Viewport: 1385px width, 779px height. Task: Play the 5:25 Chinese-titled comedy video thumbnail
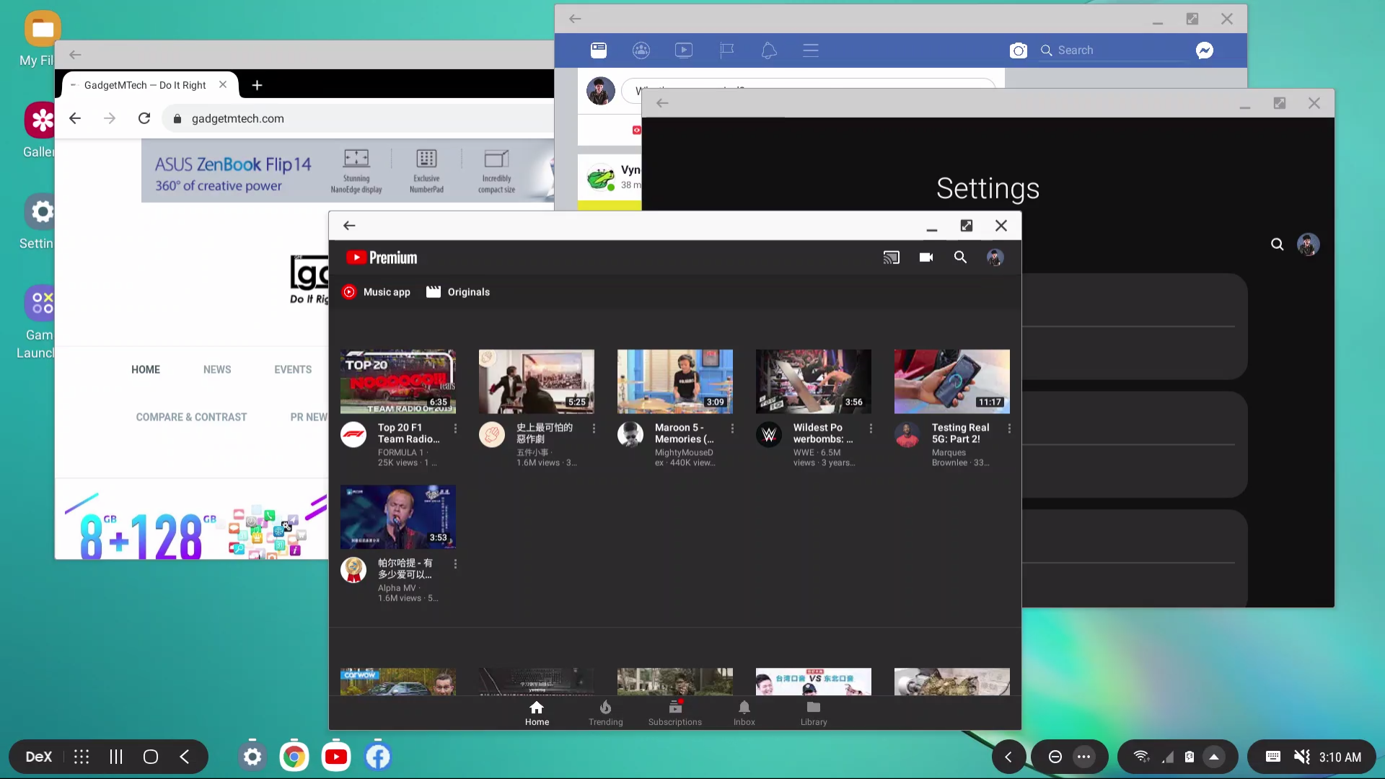coord(537,382)
